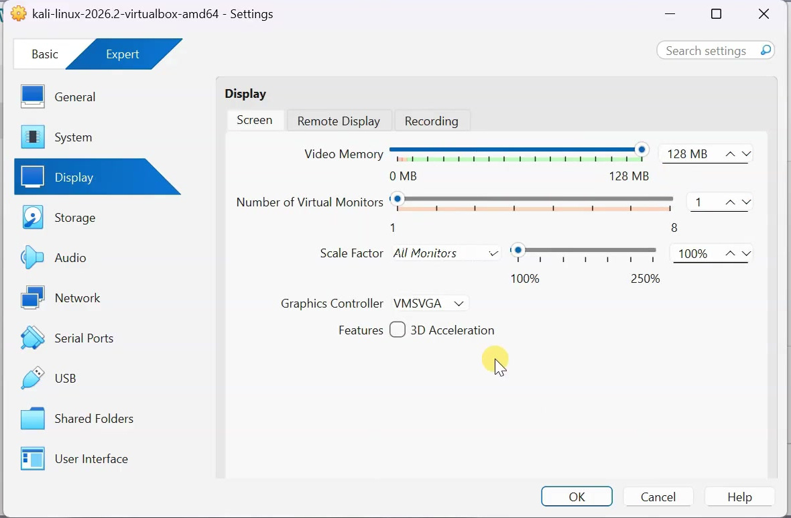The width and height of the screenshot is (791, 518).
Task: Open the Network monitors icon
Action: [x=32, y=298]
